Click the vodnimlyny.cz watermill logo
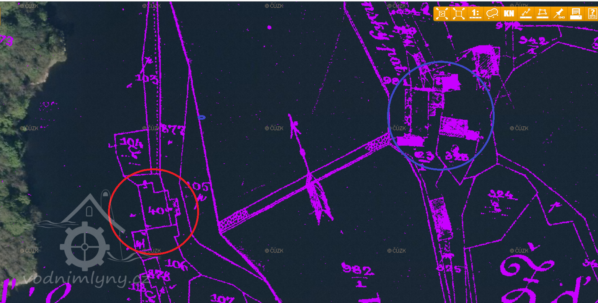This screenshot has width=598, height=303. click(x=85, y=237)
